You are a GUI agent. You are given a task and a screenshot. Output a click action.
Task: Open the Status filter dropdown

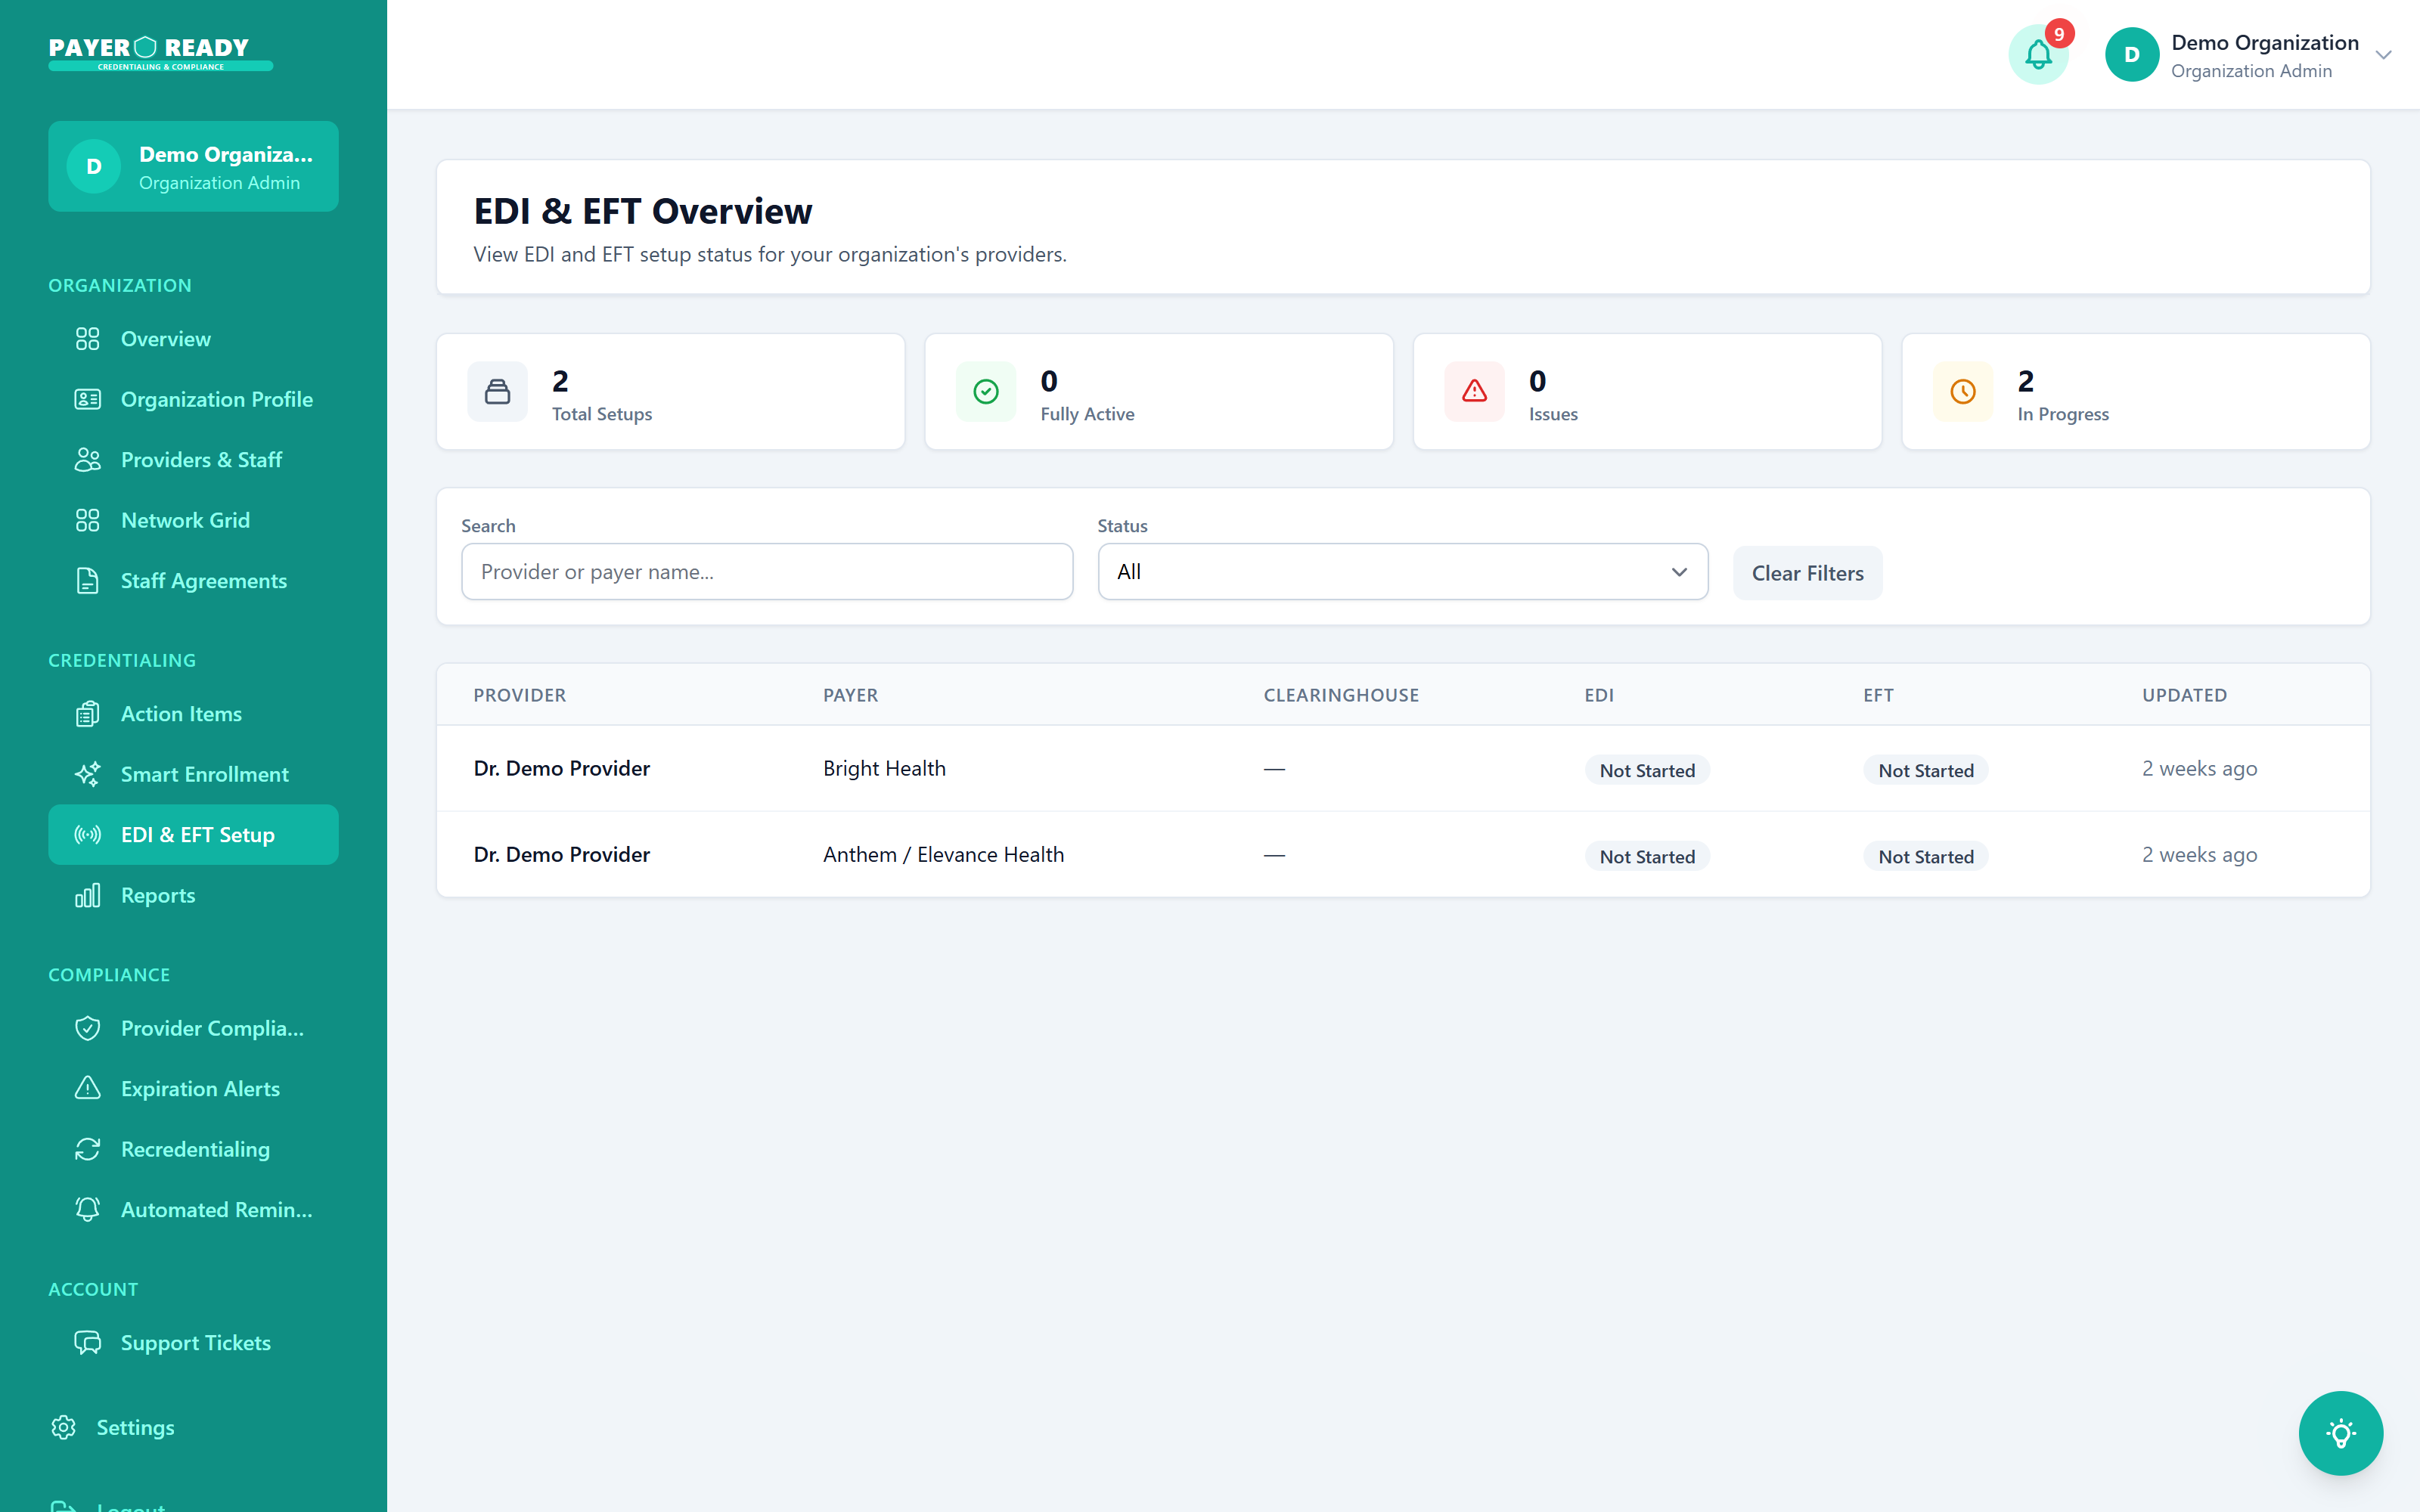(x=1402, y=572)
